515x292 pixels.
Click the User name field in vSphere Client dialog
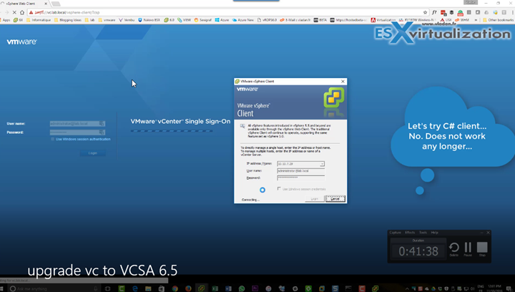301,171
